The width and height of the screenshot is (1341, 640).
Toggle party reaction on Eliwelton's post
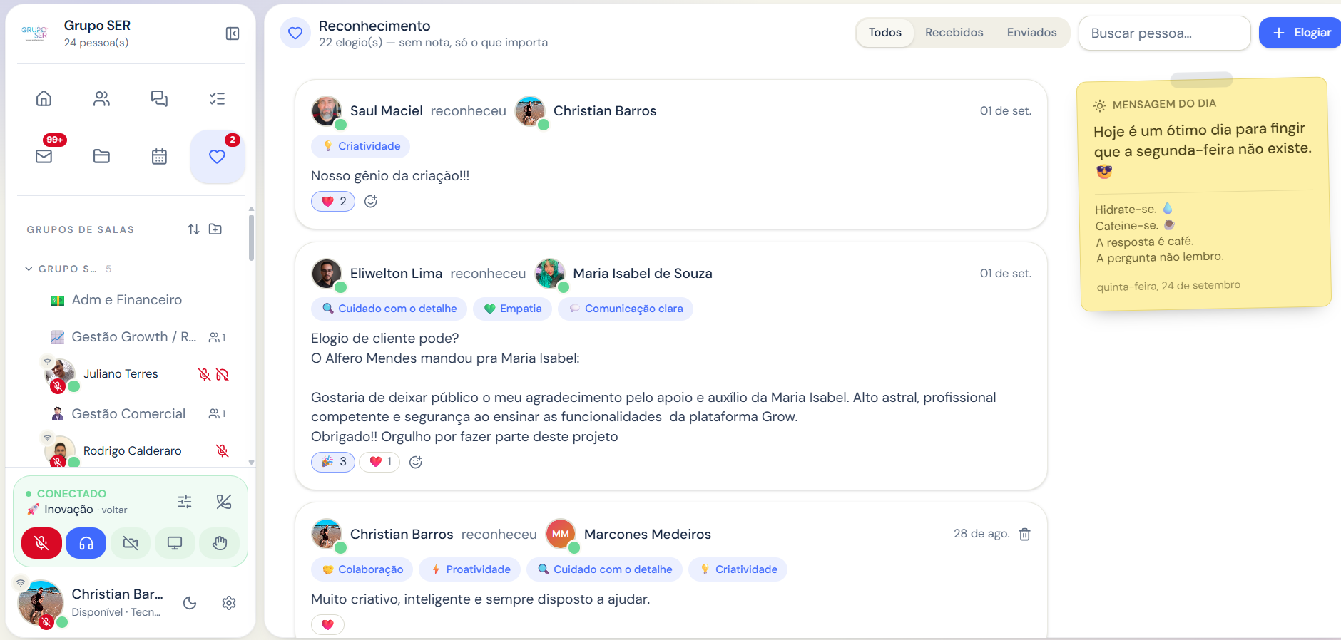pos(333,462)
